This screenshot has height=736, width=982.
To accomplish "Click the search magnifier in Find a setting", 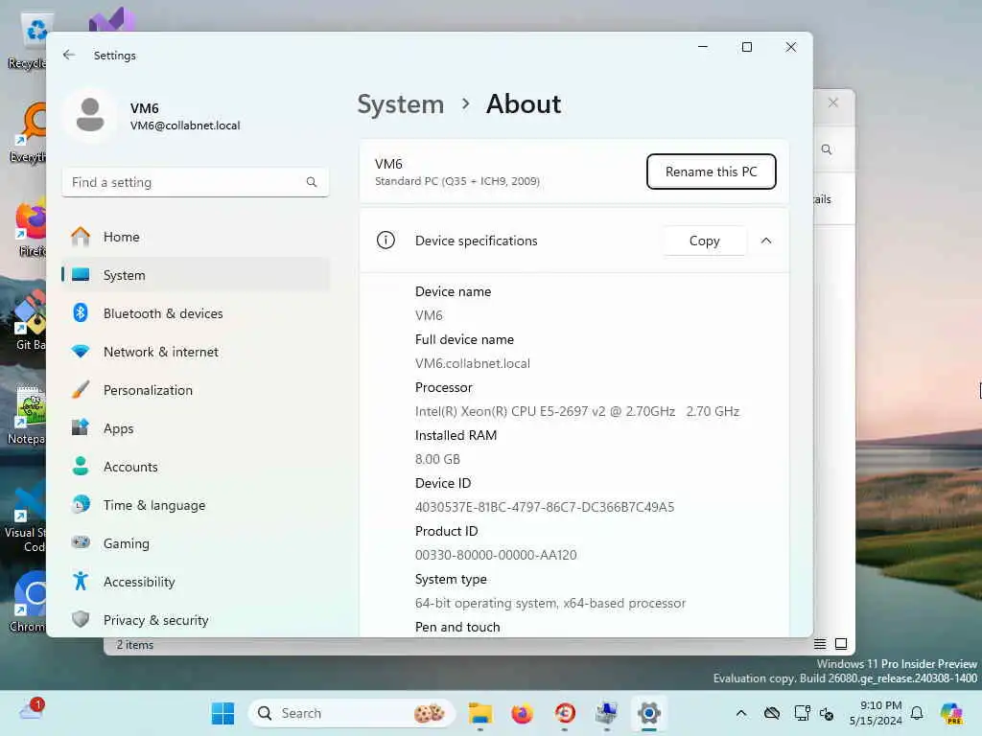I will tap(312, 182).
